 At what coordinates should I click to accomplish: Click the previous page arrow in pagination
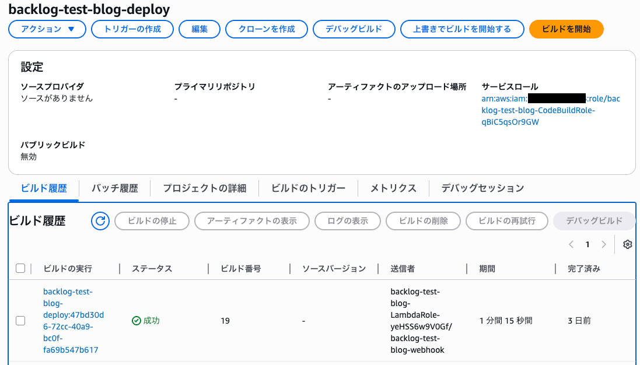point(571,244)
